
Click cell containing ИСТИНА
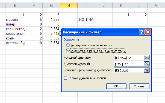coord(86,19)
